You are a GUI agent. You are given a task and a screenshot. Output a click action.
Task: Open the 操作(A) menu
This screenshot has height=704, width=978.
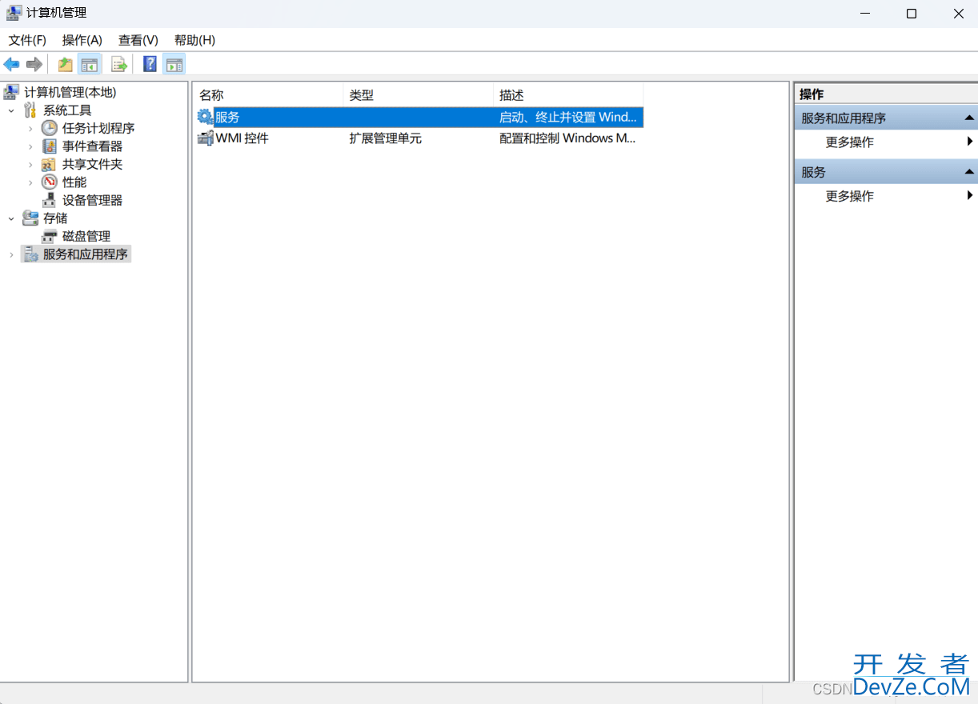pyautogui.click(x=82, y=40)
